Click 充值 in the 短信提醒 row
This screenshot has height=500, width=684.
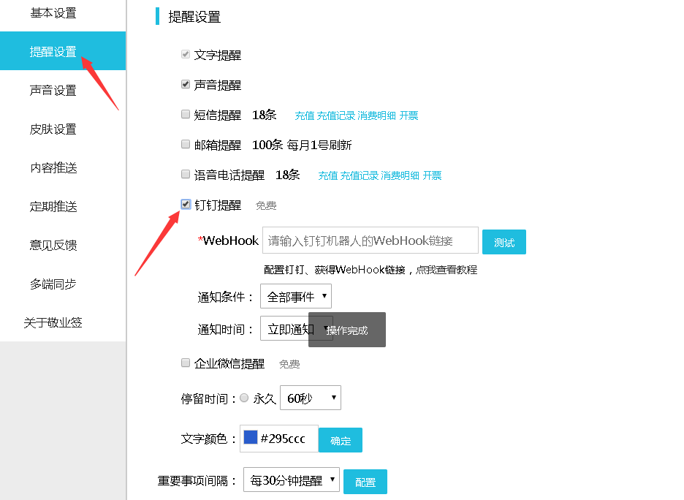[305, 115]
